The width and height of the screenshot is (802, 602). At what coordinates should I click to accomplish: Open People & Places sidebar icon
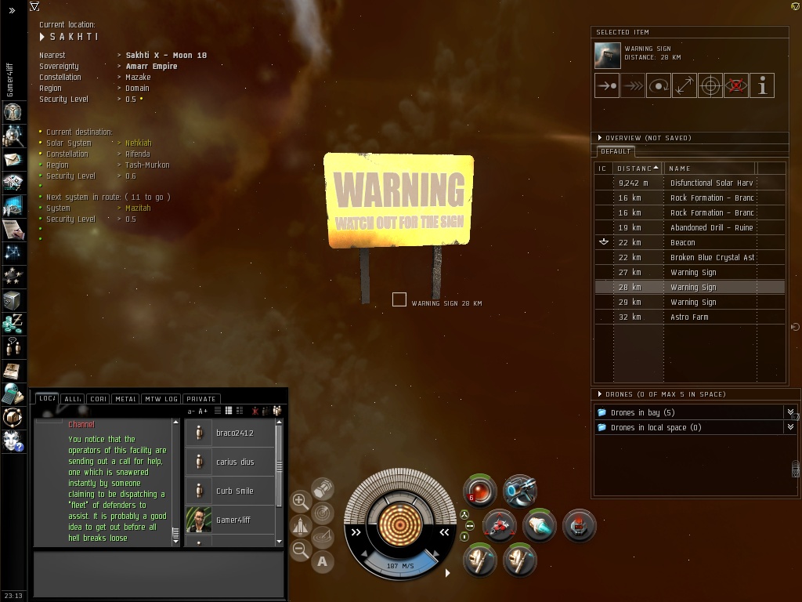13,136
